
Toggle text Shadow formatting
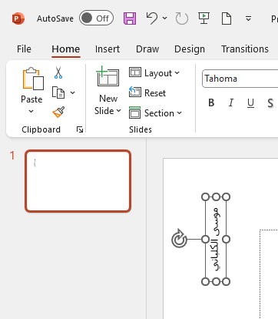pos(270,103)
